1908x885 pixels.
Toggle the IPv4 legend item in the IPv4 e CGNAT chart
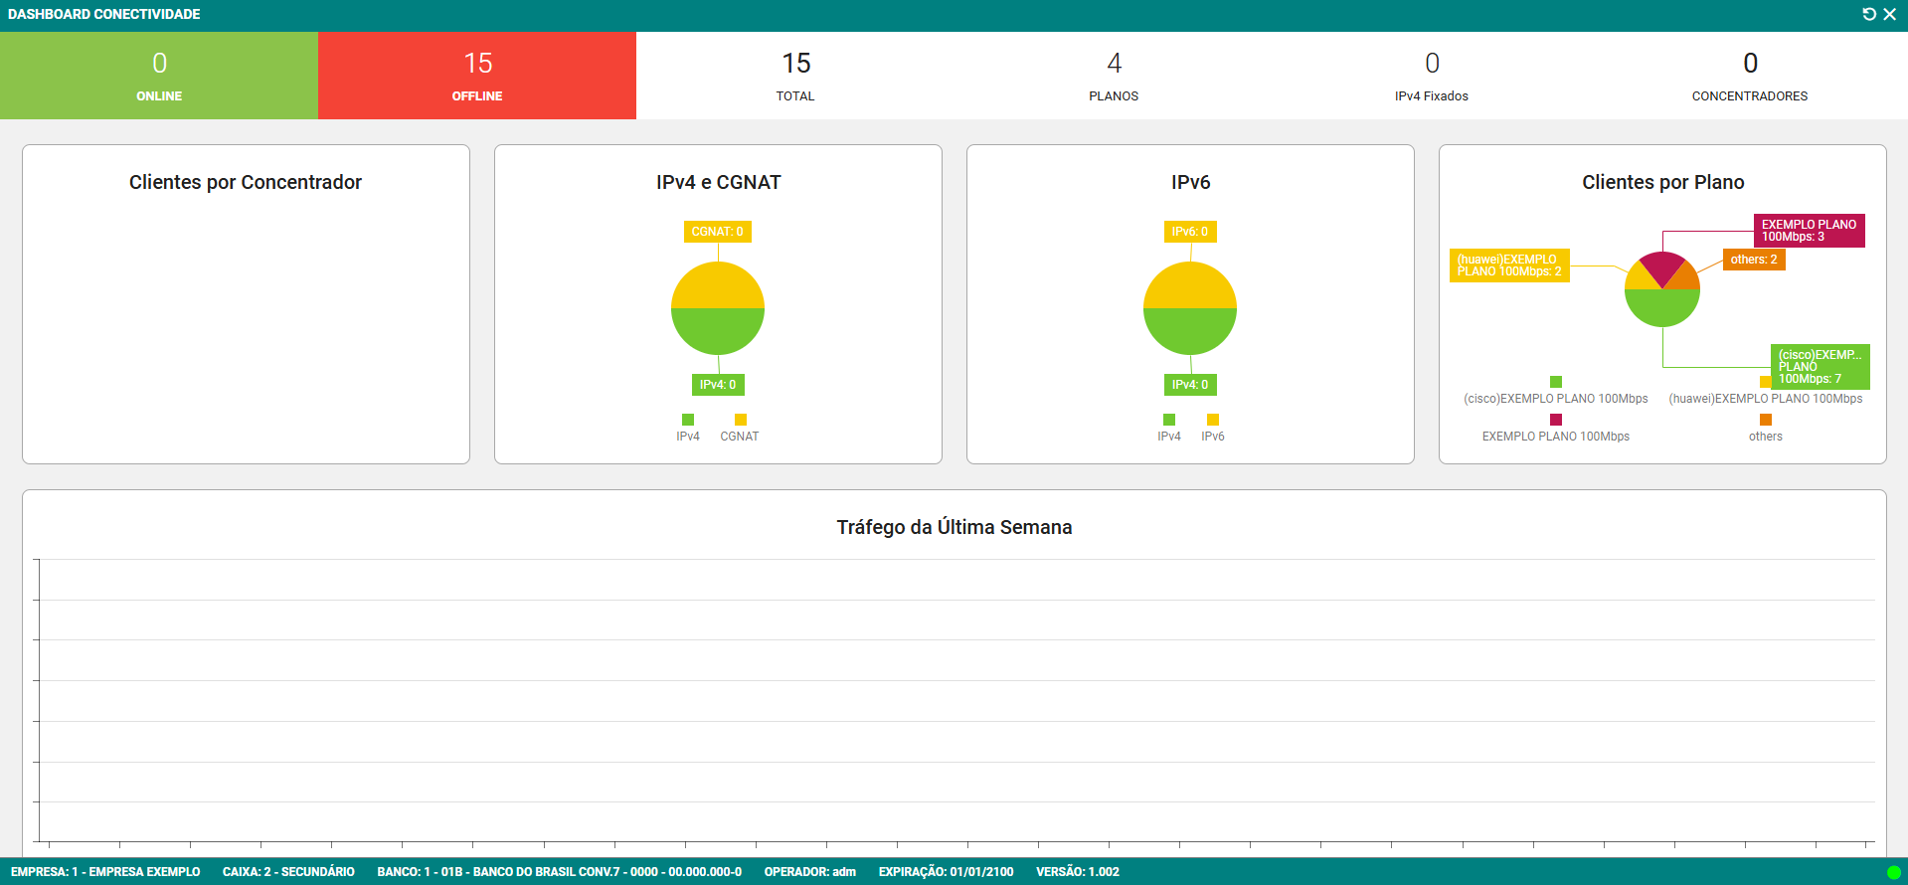(688, 429)
